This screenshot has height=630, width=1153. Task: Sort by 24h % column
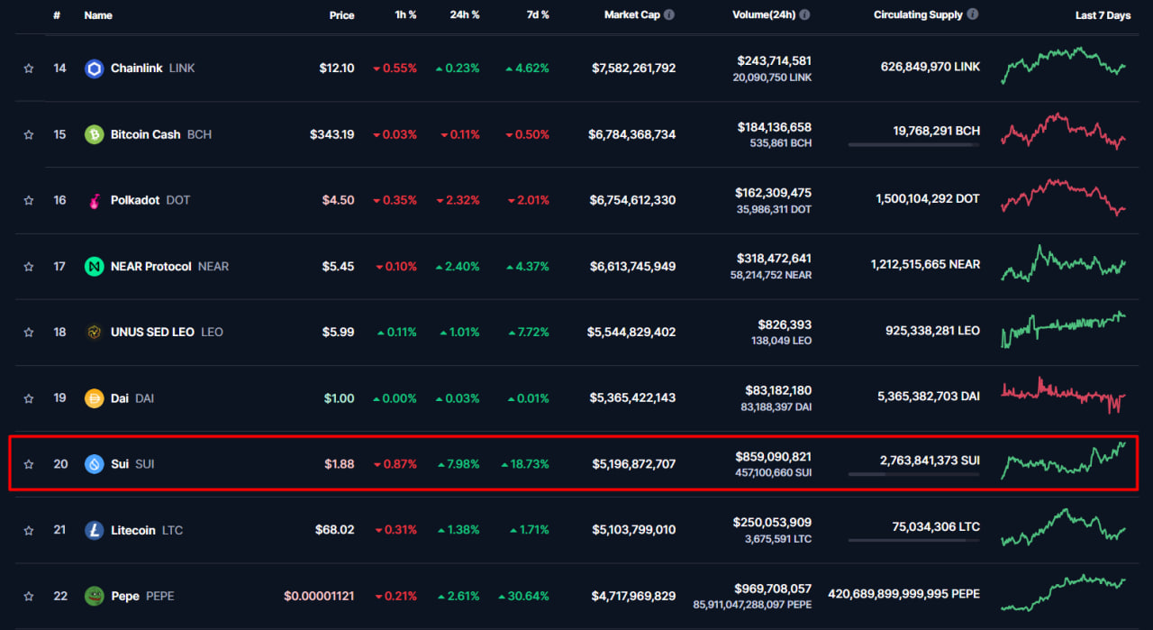[x=465, y=15]
